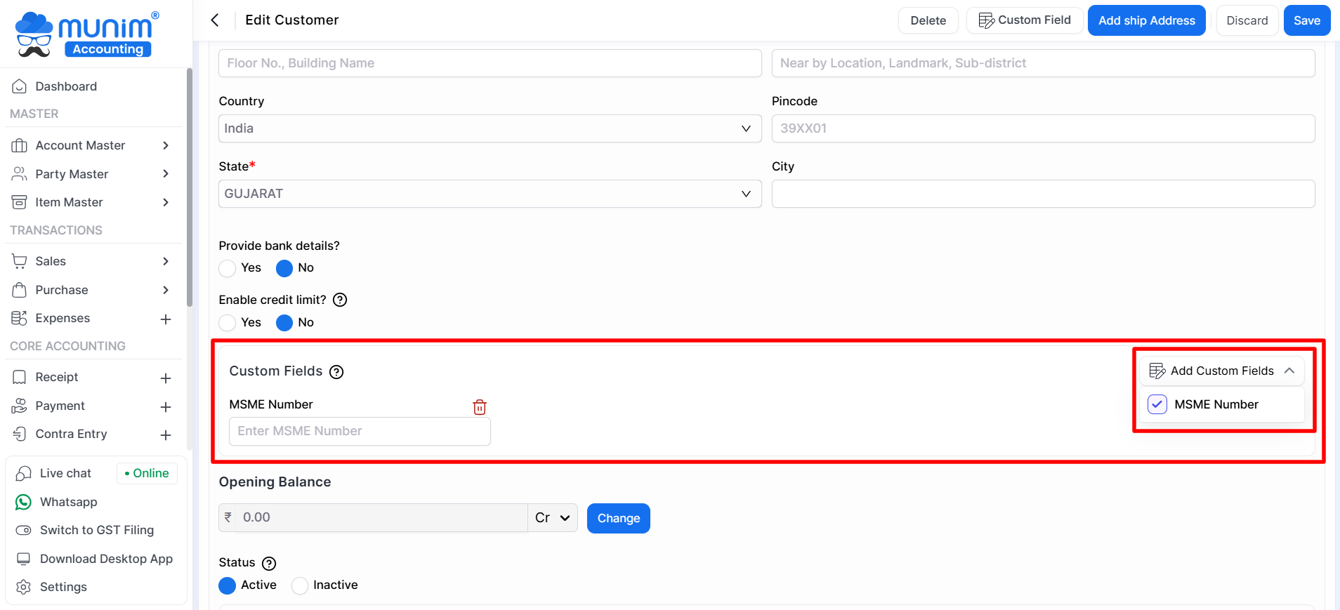Viewport: 1340px width, 610px height.
Task: Open Whatsapp support from the sidebar
Action: click(x=68, y=502)
